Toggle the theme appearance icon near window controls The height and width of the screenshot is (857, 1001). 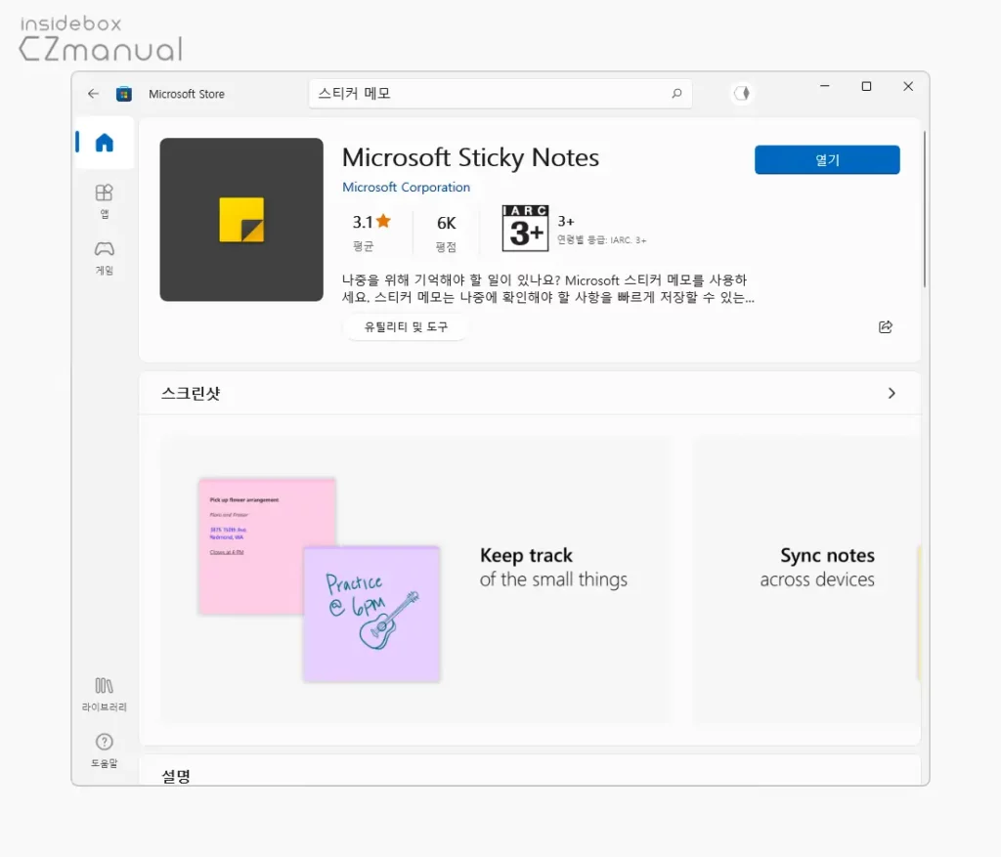(742, 93)
